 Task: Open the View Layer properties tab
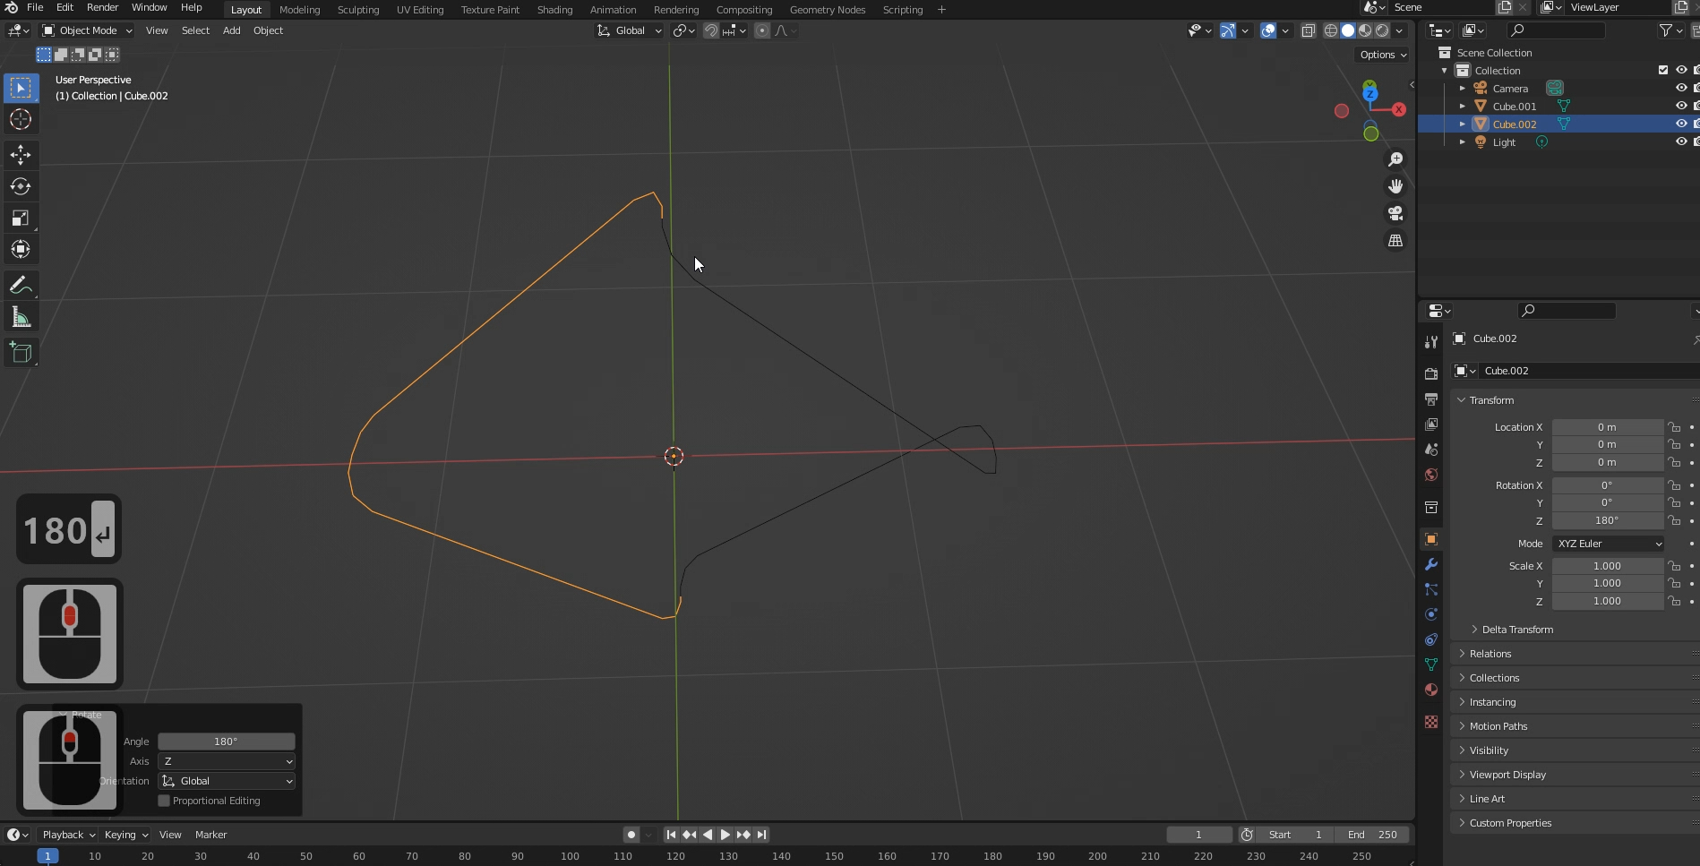pos(1431,424)
